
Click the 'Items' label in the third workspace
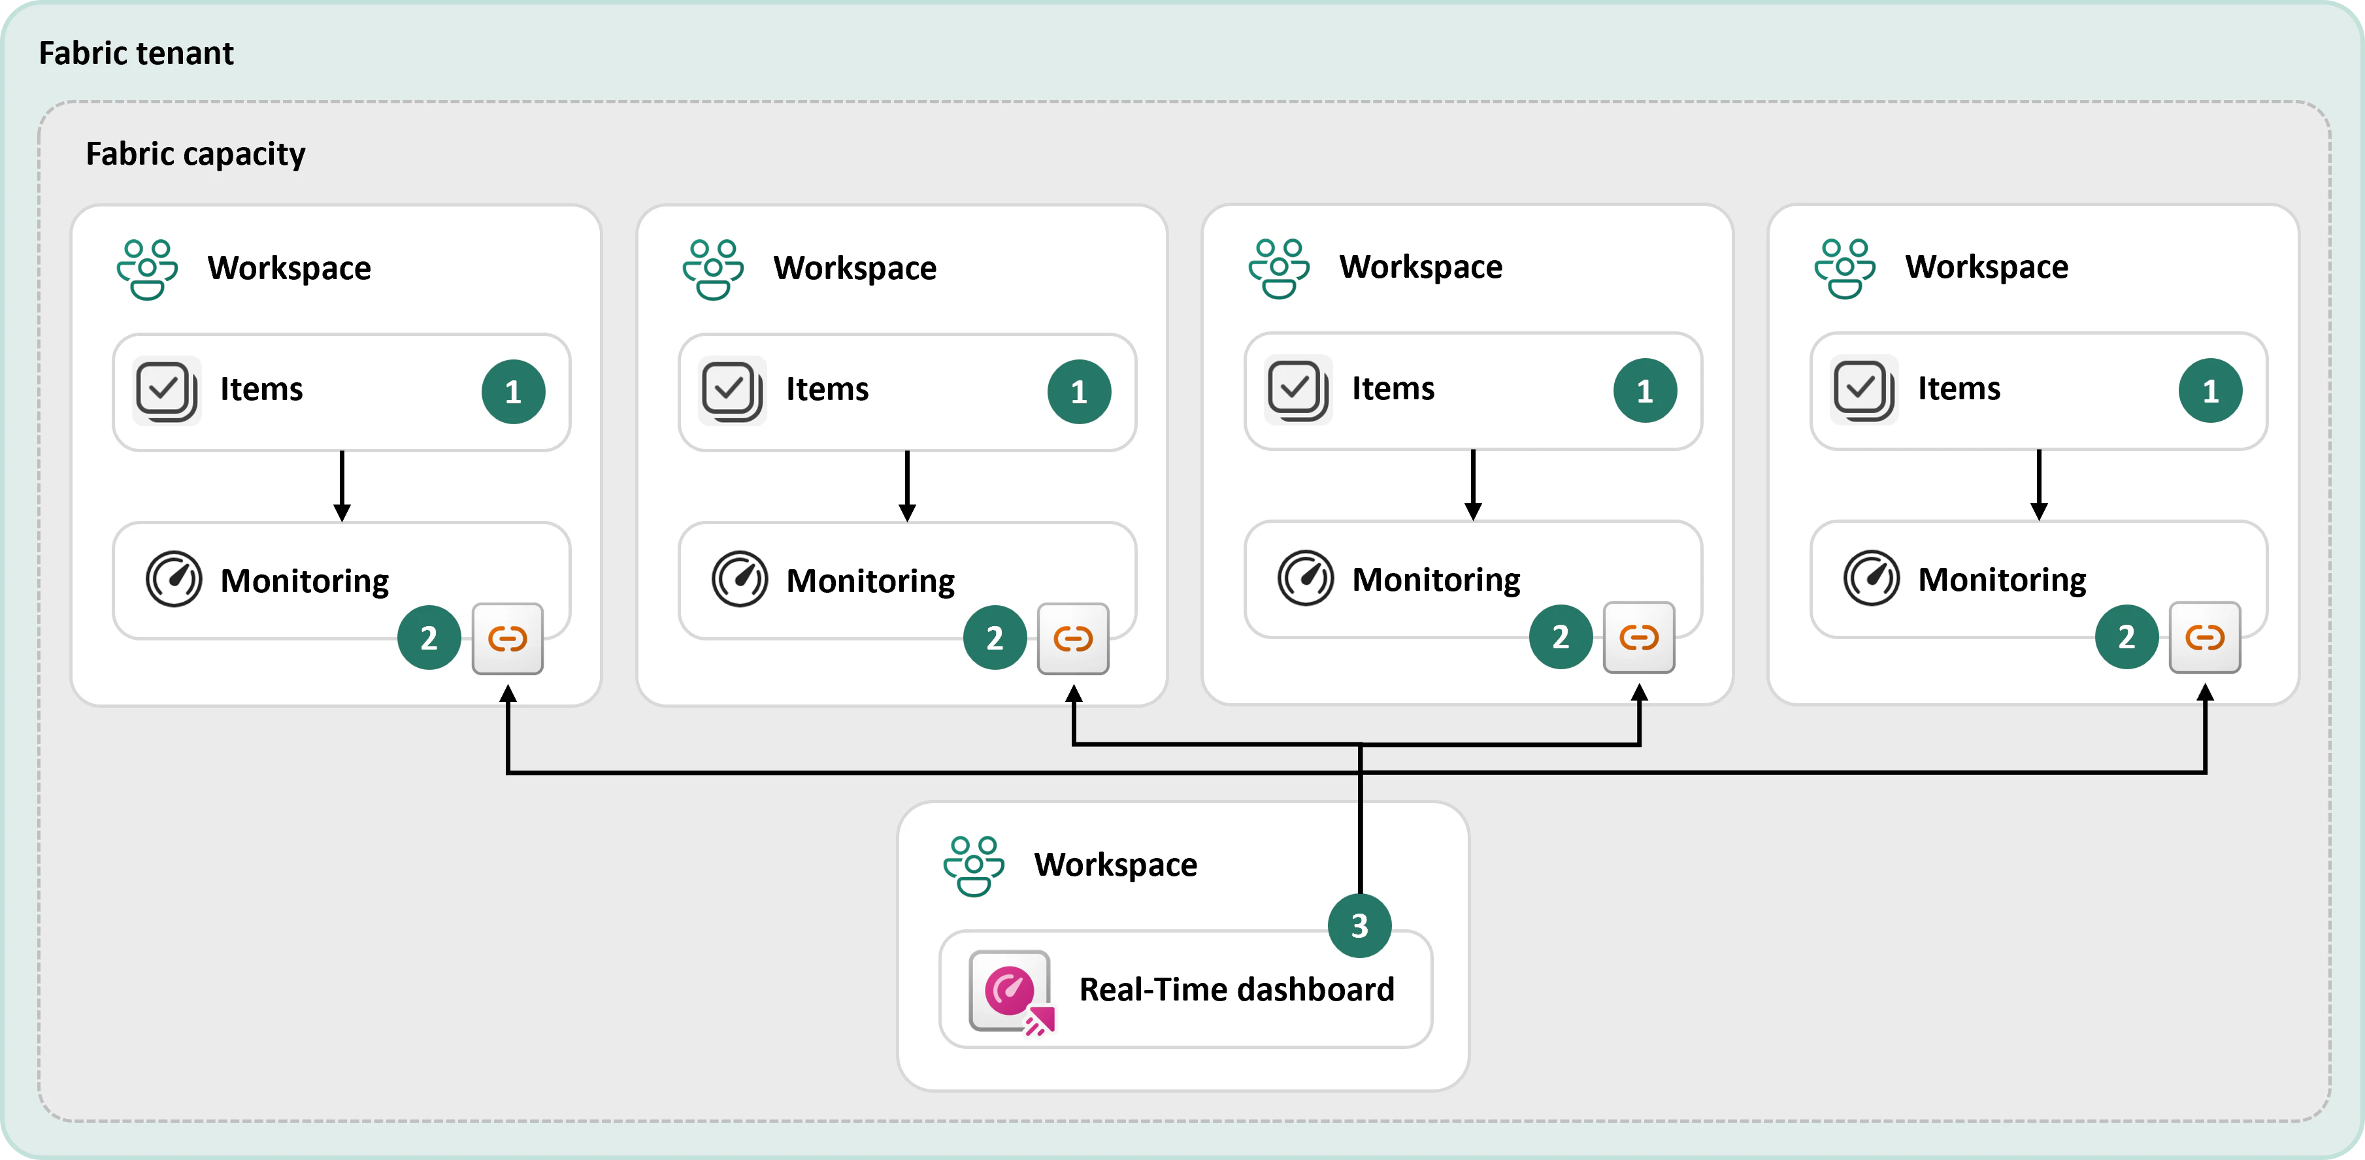pyautogui.click(x=1393, y=388)
